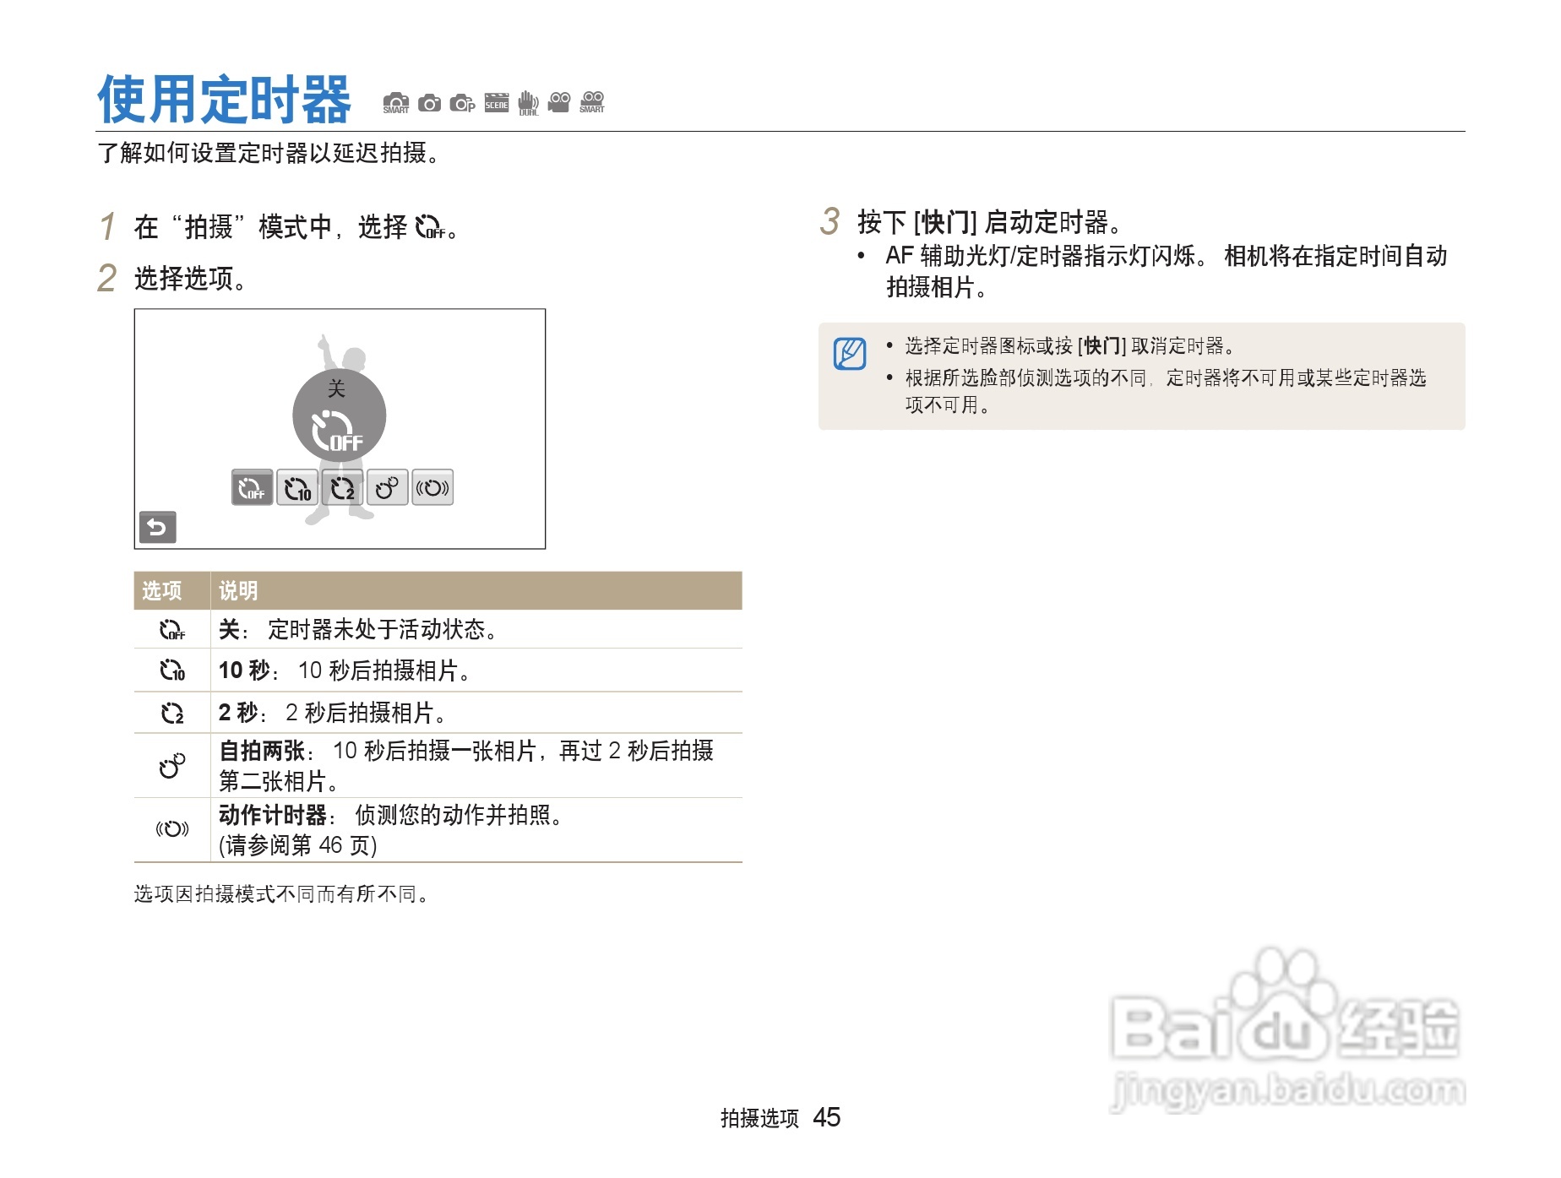Screen dimensions: 1561x1178
Task: Select 2-second timer option in camera screen
Action: click(342, 487)
